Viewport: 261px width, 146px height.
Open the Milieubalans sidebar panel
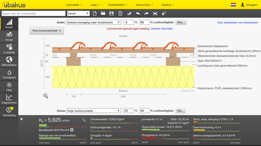pos(9,62)
